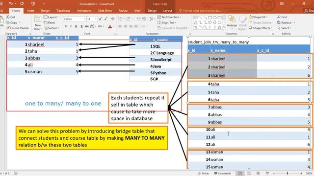Expand Text Direction options
314x176 pixels.
(169, 17)
